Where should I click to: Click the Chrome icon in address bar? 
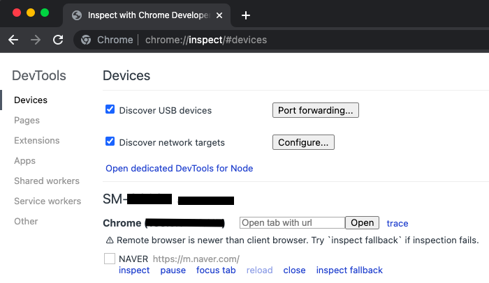click(86, 40)
